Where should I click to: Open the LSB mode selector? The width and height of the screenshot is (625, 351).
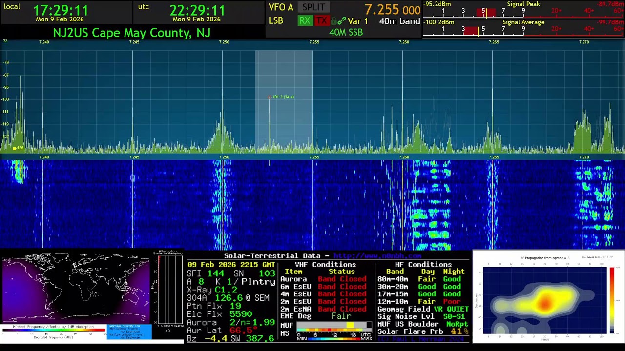tap(276, 21)
